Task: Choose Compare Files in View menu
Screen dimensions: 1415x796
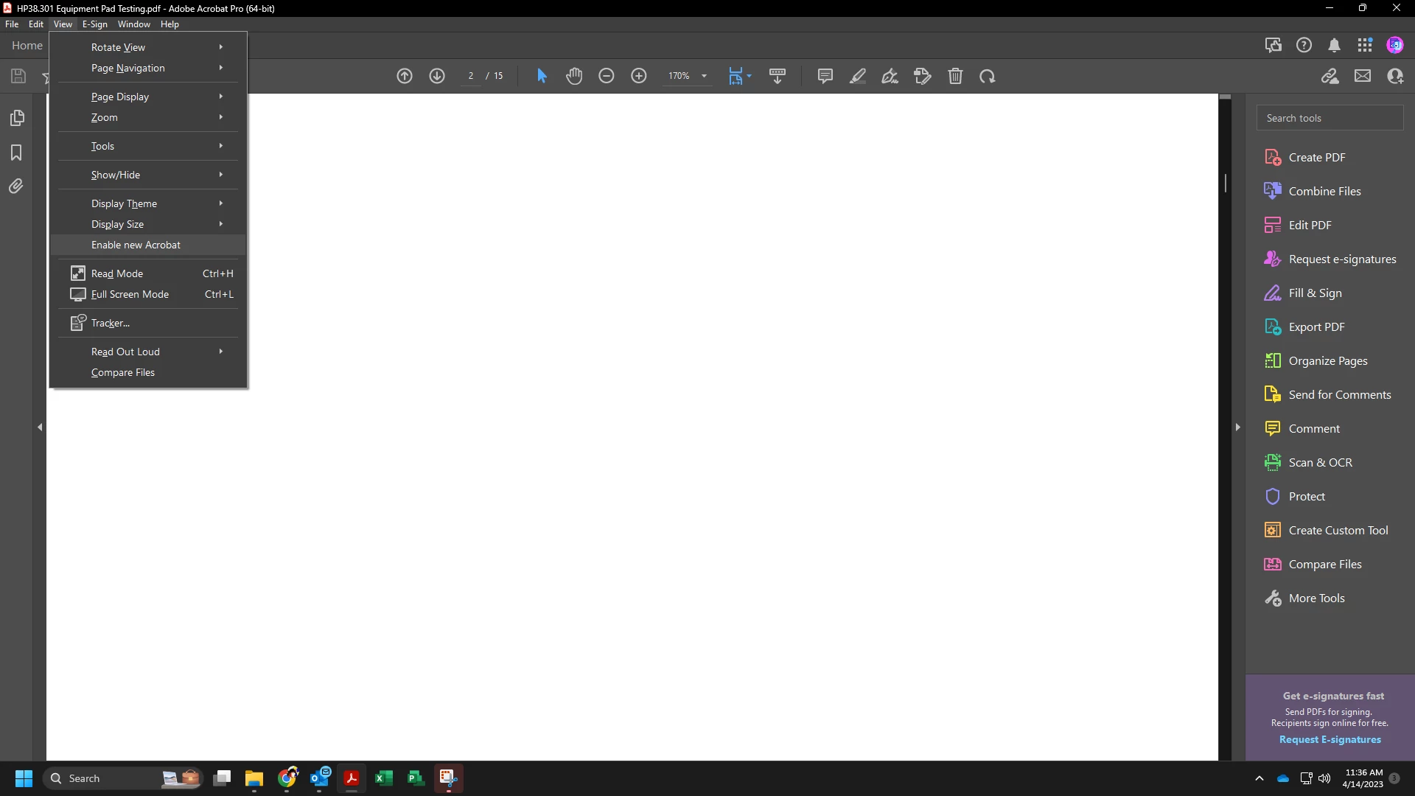Action: click(x=123, y=372)
